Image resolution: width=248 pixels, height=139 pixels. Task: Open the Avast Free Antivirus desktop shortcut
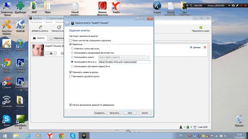7,27
